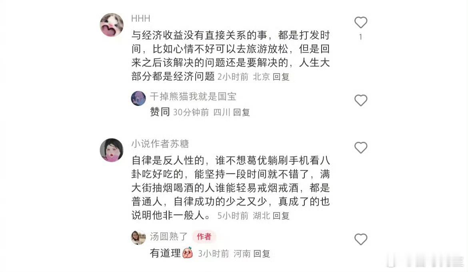Reply to 小说作者苏糖's comment from 湖北
Screen dimensions: 468x272
[x=281, y=216]
